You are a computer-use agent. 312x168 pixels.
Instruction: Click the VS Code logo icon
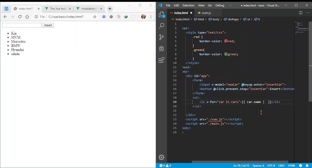(160, 5)
